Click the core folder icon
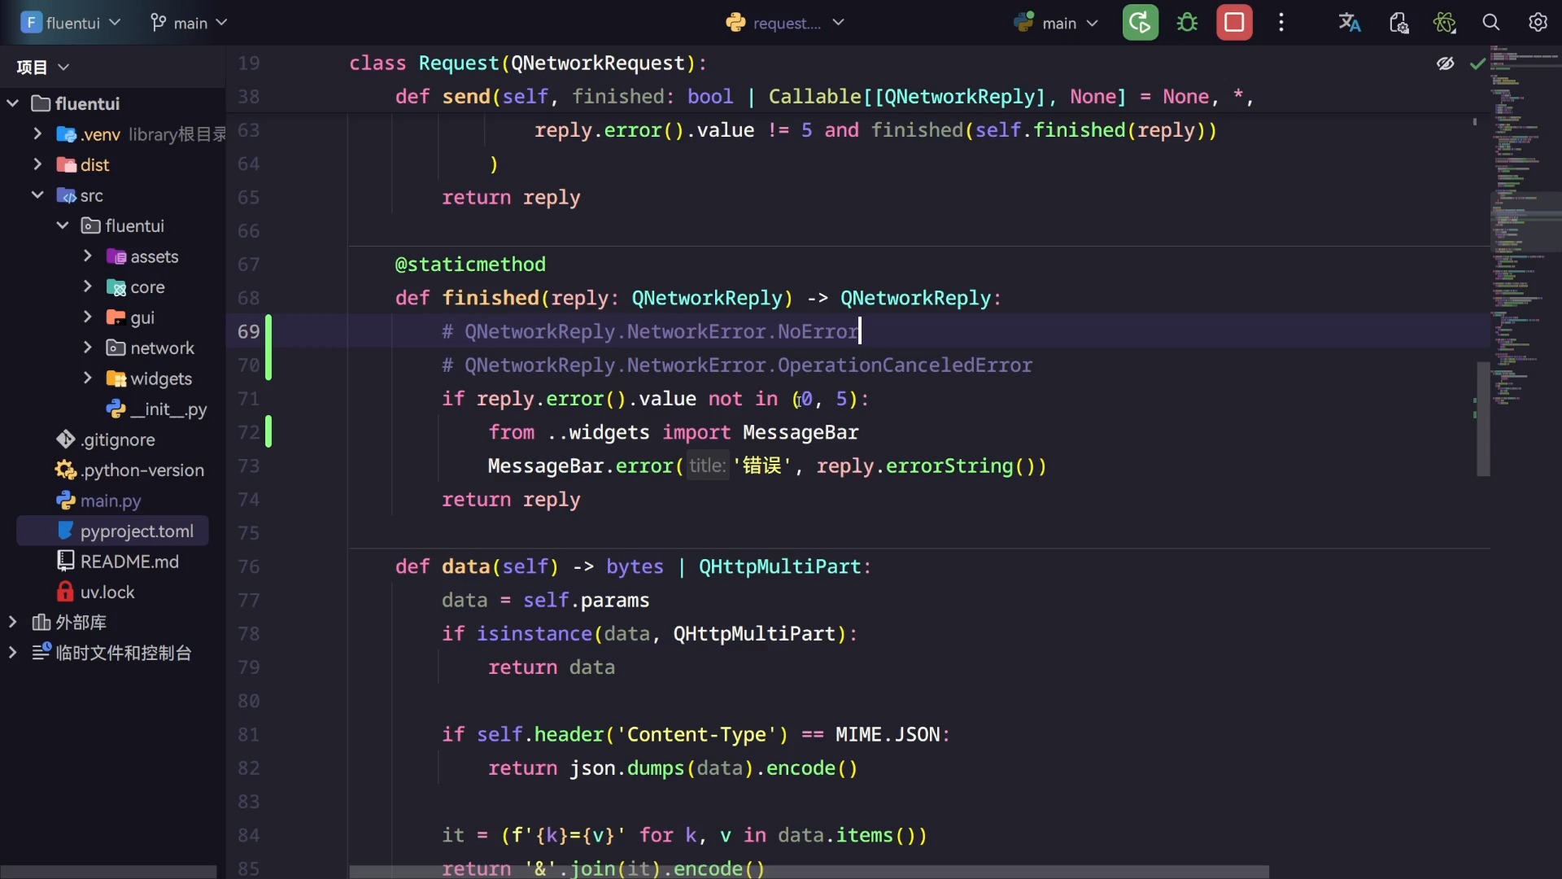 pyautogui.click(x=116, y=287)
